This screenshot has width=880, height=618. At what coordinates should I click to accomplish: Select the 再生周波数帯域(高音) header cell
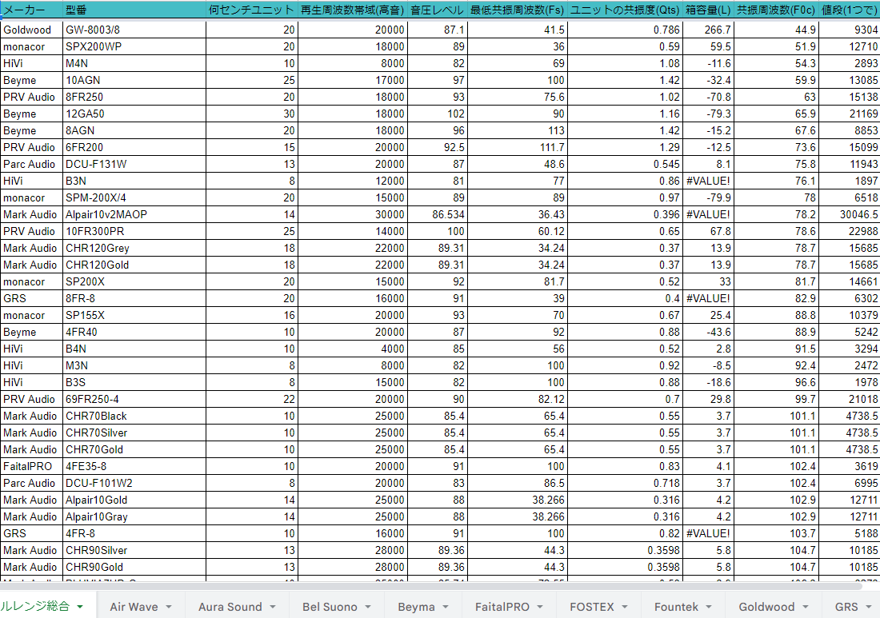point(353,10)
